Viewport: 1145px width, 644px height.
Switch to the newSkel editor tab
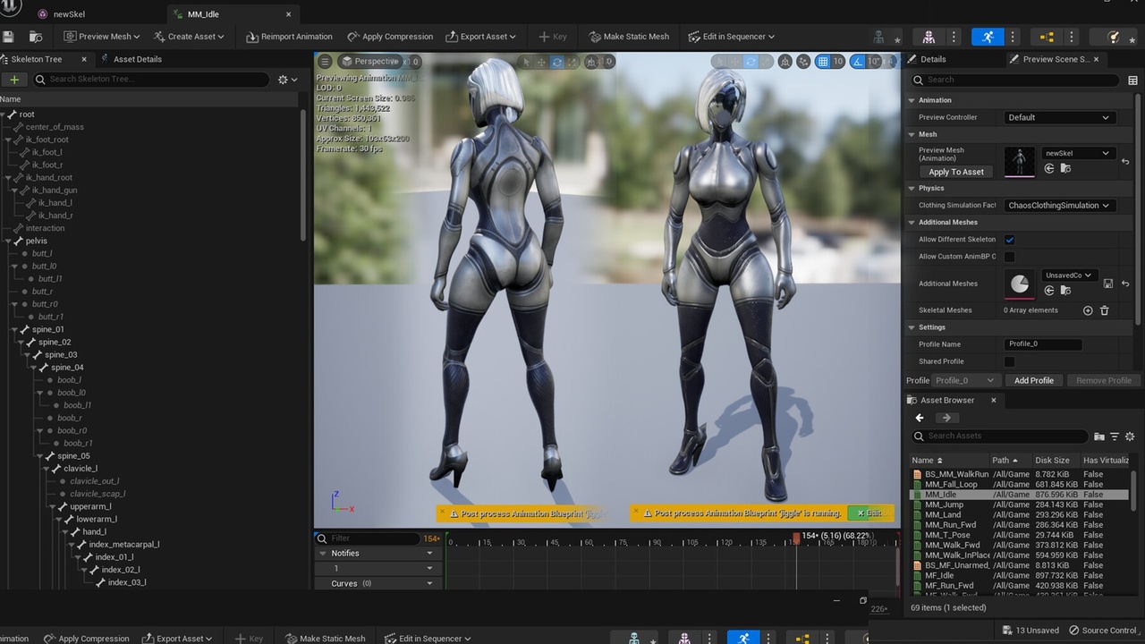(x=68, y=14)
